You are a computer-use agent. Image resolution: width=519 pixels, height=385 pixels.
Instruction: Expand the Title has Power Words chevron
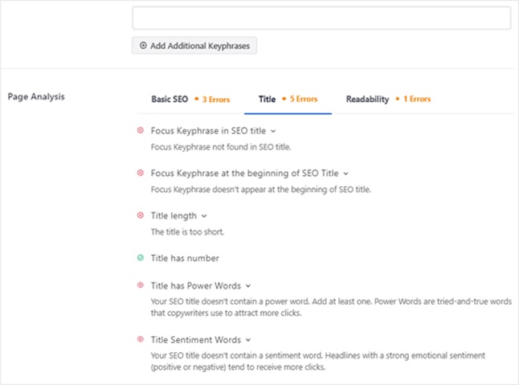[248, 285]
